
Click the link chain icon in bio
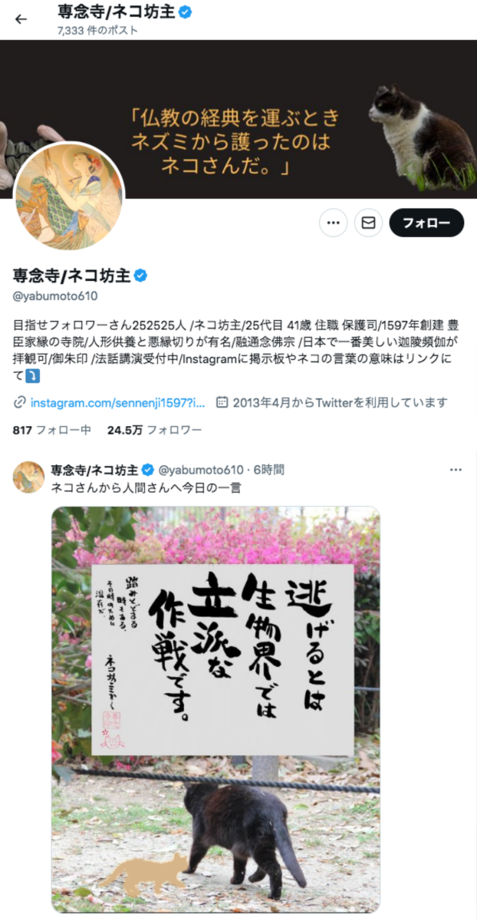pos(20,402)
